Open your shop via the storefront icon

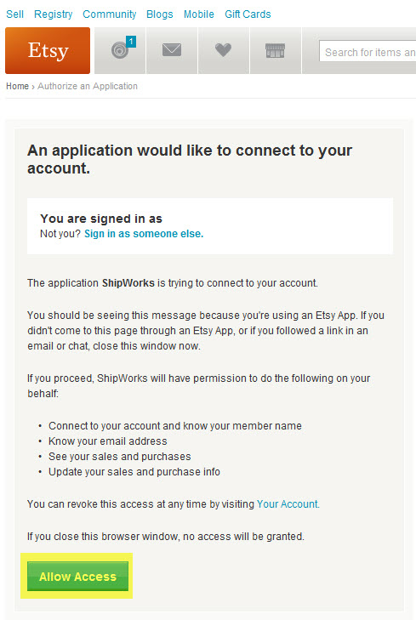click(x=276, y=51)
